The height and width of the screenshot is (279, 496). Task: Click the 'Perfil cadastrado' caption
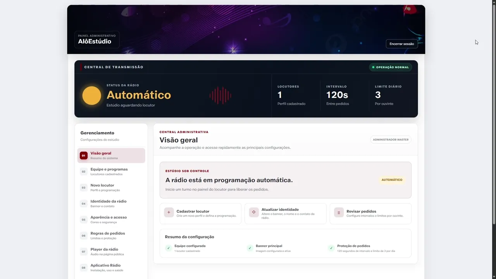pyautogui.click(x=291, y=104)
